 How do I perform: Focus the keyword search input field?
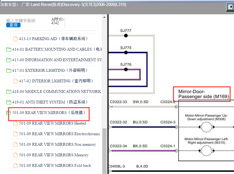[x=21, y=21]
